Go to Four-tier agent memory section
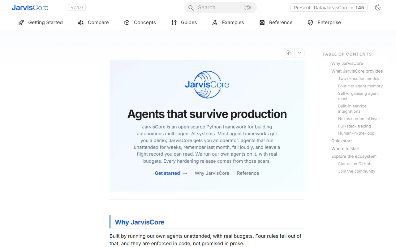This screenshot has width=396, height=247. point(360,86)
